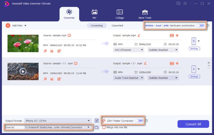Open enhance video tool for sample (1).mp4
This screenshot has width=214, height=135.
pyautogui.click(x=59, y=79)
